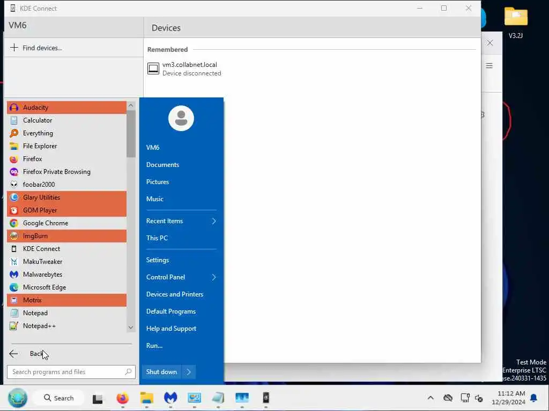Open This PC from Start menu
The height and width of the screenshot is (411, 549).
pyautogui.click(x=157, y=238)
